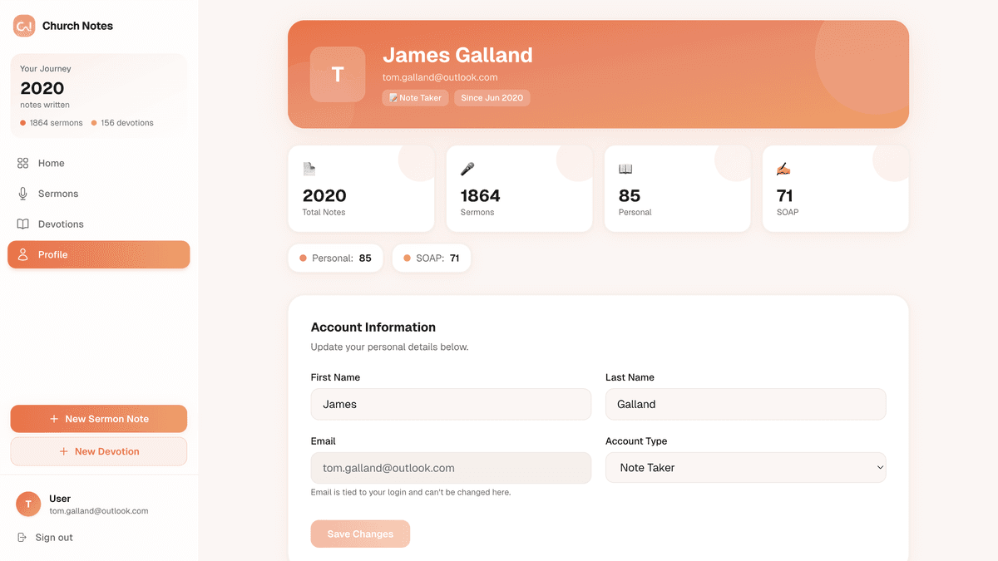The width and height of the screenshot is (998, 561).
Task: Click the Note Taker badge under James Galland
Action: 414,97
